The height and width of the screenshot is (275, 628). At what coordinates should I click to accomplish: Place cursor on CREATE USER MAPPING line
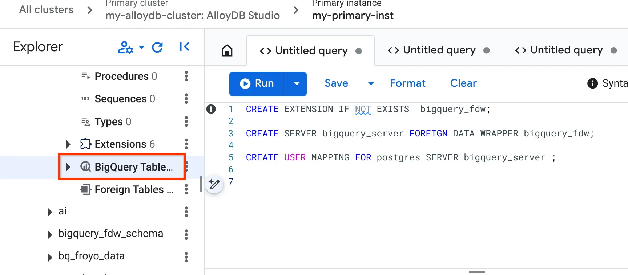click(x=400, y=157)
